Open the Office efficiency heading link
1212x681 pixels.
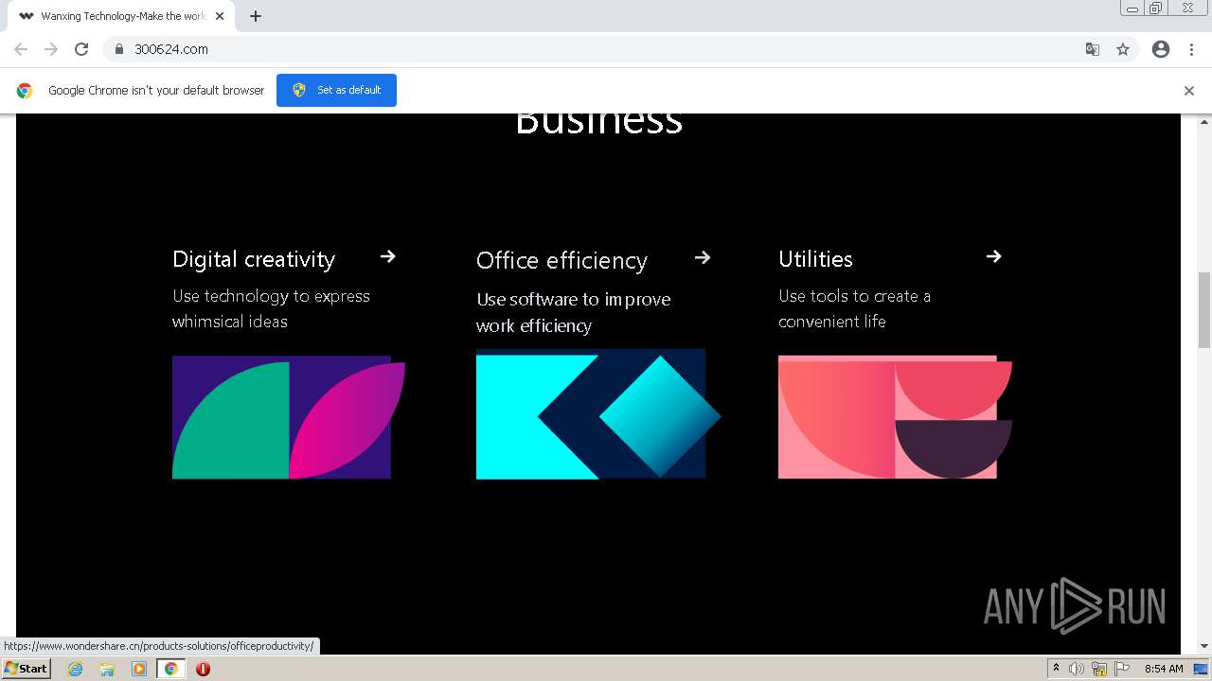561,260
